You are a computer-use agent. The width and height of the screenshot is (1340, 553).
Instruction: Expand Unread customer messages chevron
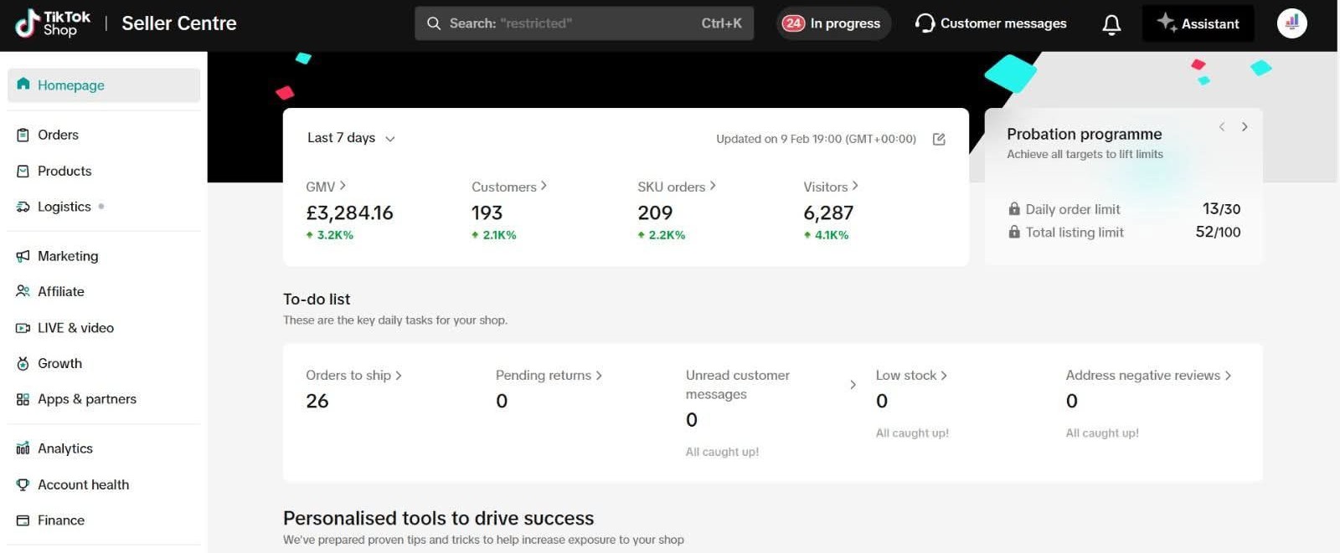(x=853, y=385)
